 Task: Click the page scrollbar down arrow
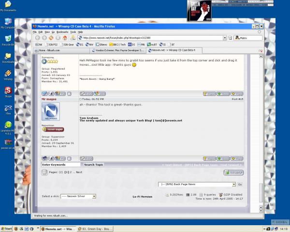(261, 211)
